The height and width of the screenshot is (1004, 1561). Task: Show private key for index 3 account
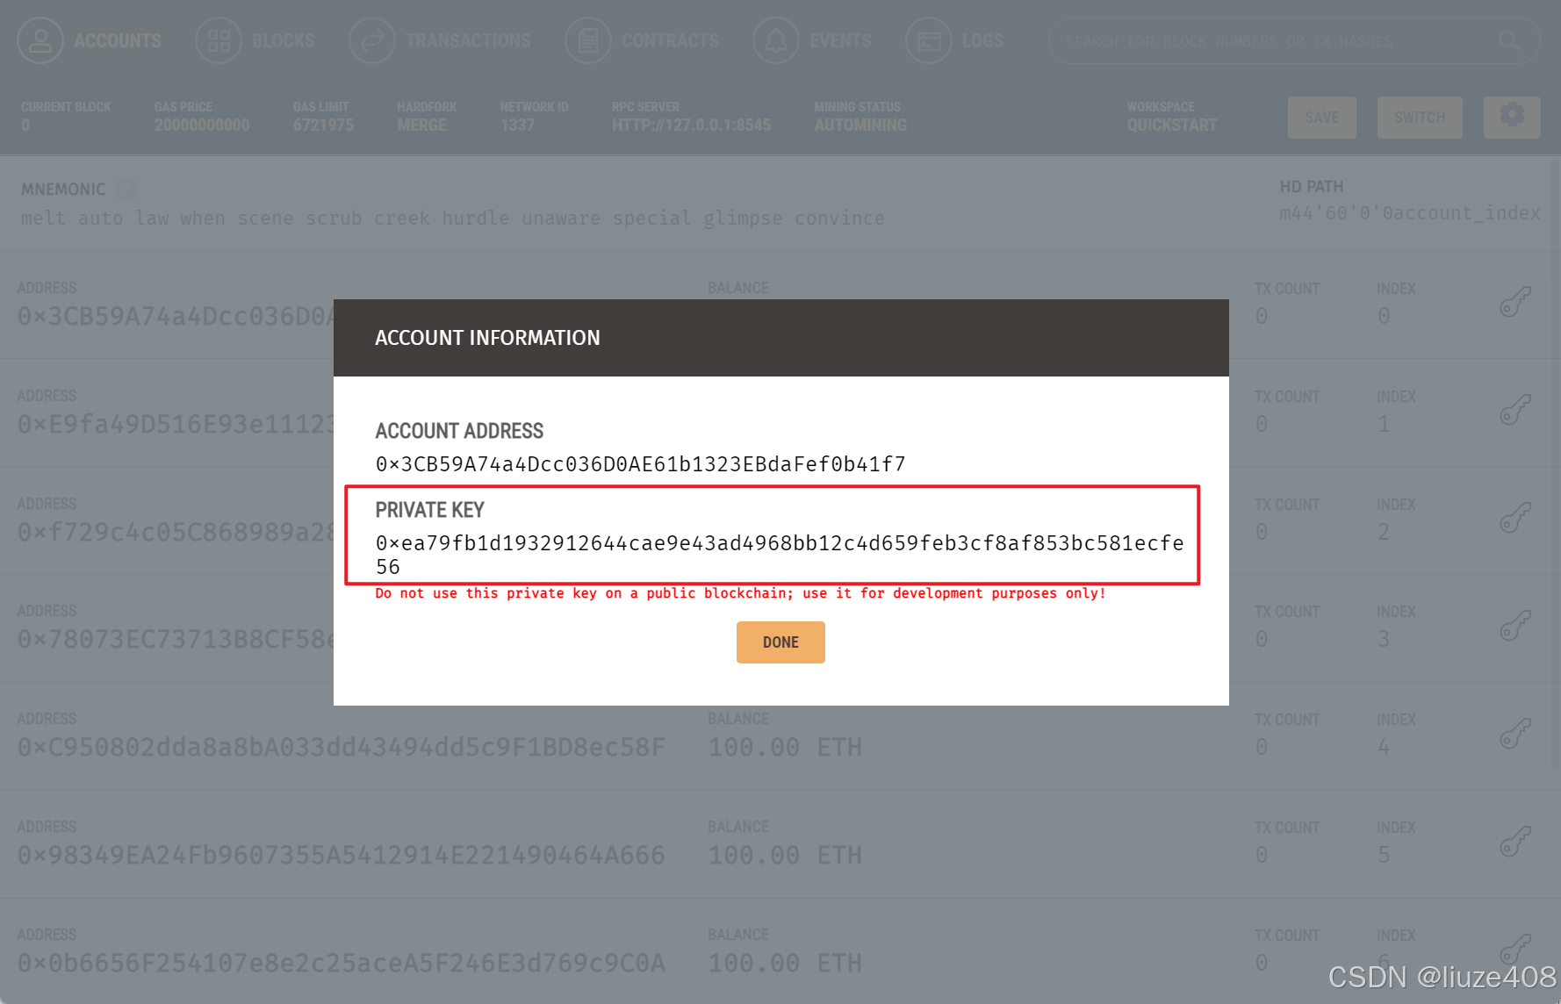1515,627
